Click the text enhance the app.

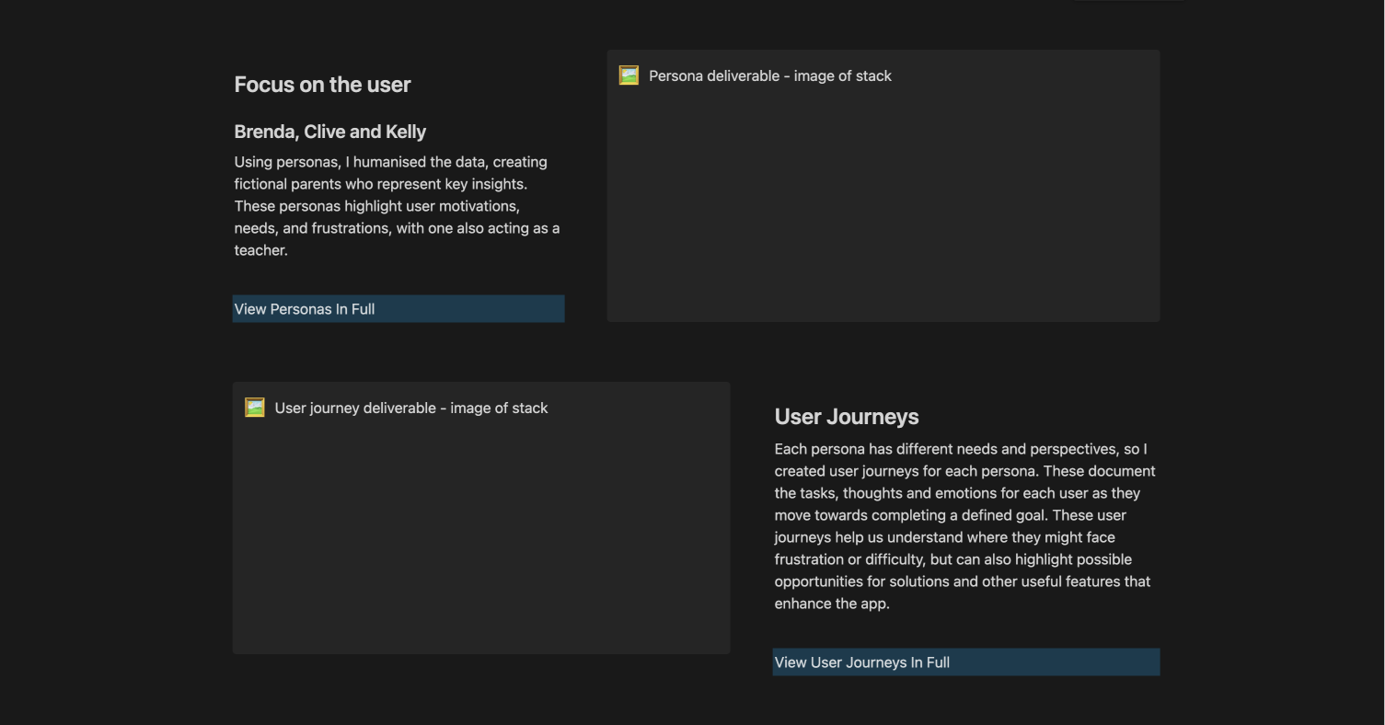point(831,604)
